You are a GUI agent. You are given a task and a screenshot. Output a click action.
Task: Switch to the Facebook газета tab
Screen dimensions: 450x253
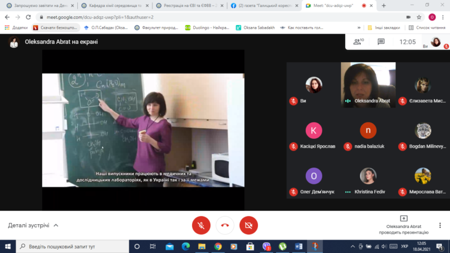264,5
